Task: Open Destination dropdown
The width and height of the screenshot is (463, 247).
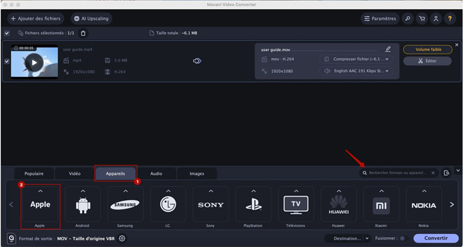Action: tap(348, 238)
